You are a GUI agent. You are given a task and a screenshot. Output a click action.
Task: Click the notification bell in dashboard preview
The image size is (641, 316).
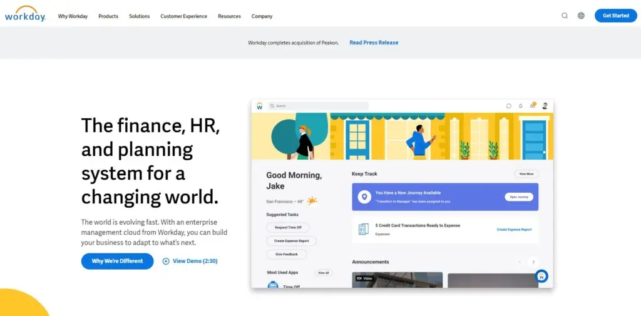pyautogui.click(x=520, y=106)
